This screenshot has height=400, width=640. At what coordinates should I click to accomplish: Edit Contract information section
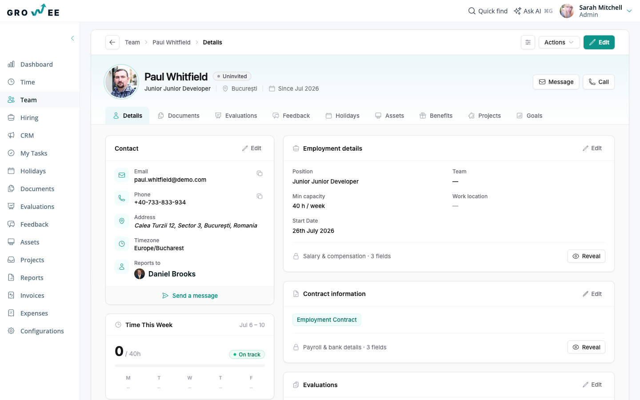tap(592, 294)
